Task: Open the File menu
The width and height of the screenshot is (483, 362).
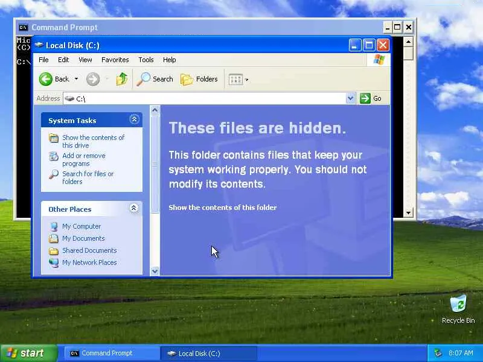Action: (43, 60)
